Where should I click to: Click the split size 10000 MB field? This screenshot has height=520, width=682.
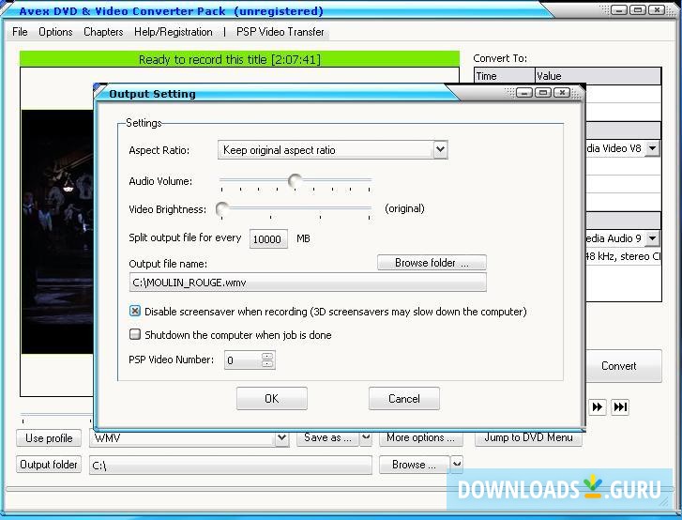pyautogui.click(x=268, y=239)
